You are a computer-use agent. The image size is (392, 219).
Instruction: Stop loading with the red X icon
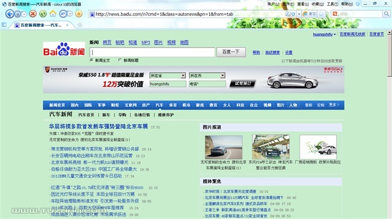click(32, 14)
